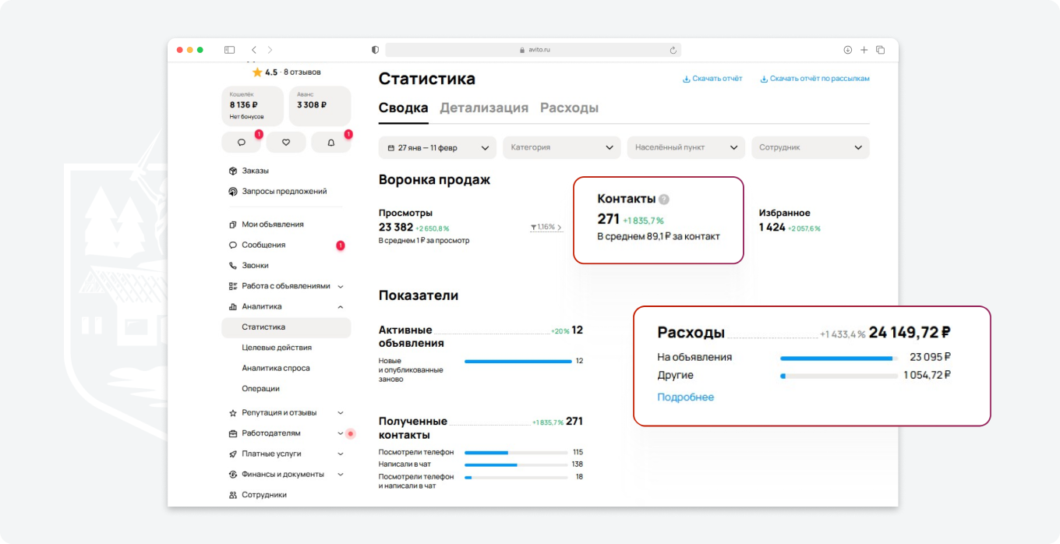Click the Подробнее link under Расходы
This screenshot has width=1060, height=544.
point(686,397)
